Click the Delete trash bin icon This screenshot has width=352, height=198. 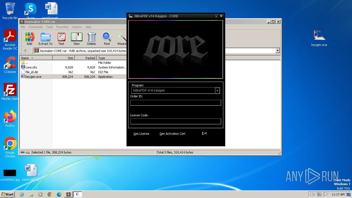pyautogui.click(x=92, y=38)
